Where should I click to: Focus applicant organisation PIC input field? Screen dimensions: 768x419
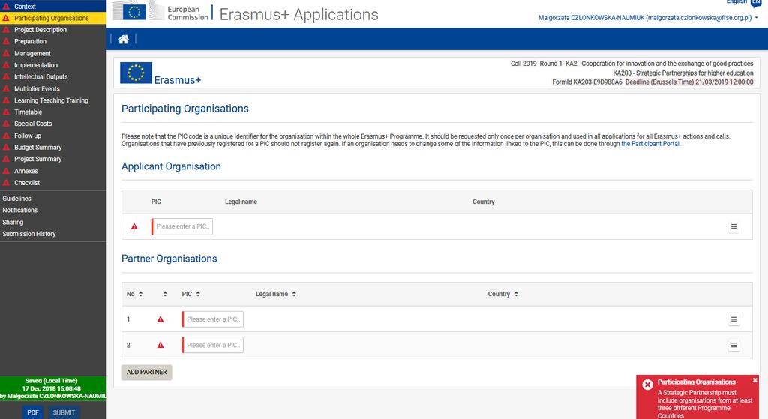point(182,226)
